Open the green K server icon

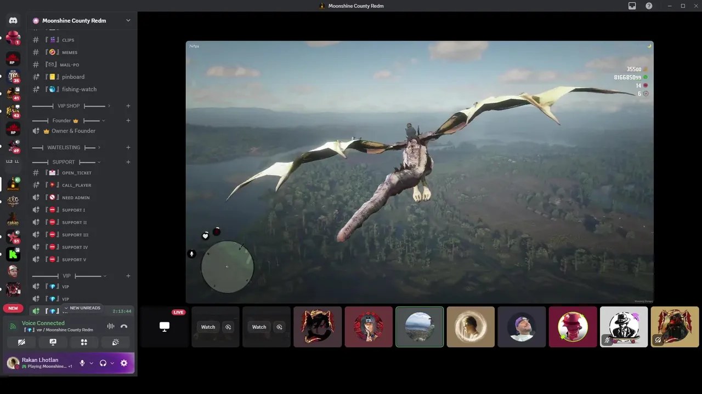pos(13,254)
